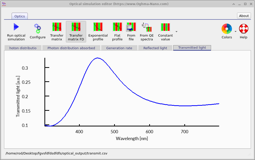Expand the toolbar overflow arrow after Constant value
This screenshot has width=255, height=160.
(x=176, y=32)
